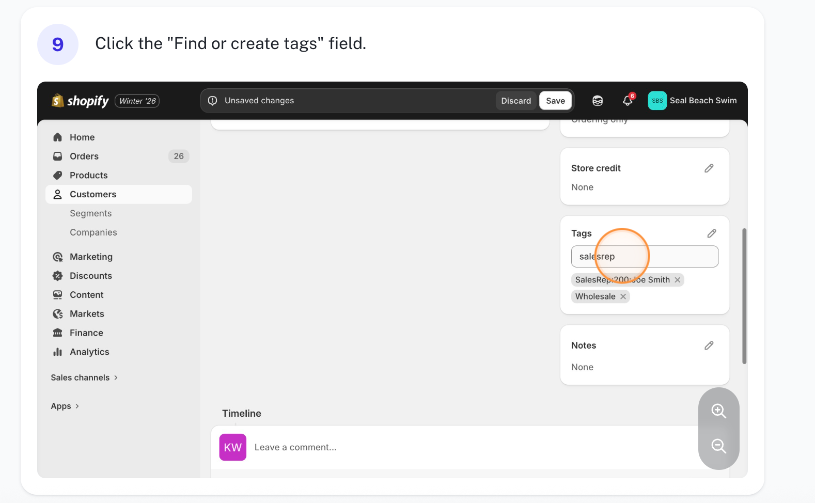815x503 pixels.
Task: Go to Orders in the sidebar
Action: (x=84, y=156)
